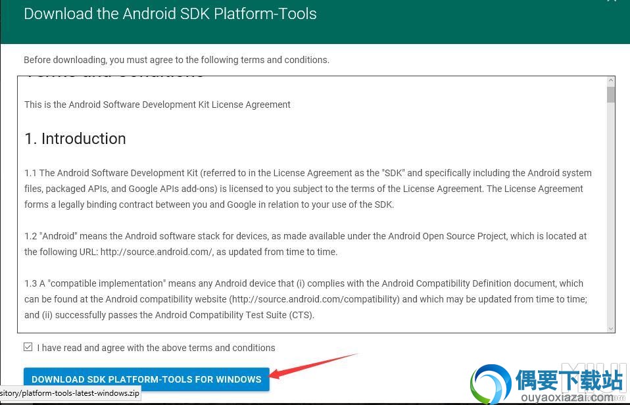Image resolution: width=630 pixels, height=405 pixels.
Task: Click the "Before downloading, you must agree" notice
Action: pos(176,60)
